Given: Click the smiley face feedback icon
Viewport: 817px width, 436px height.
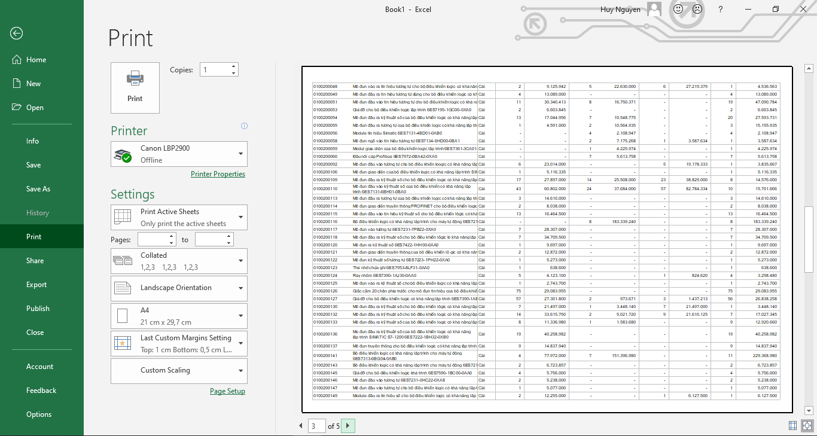Looking at the screenshot, I should point(678,10).
